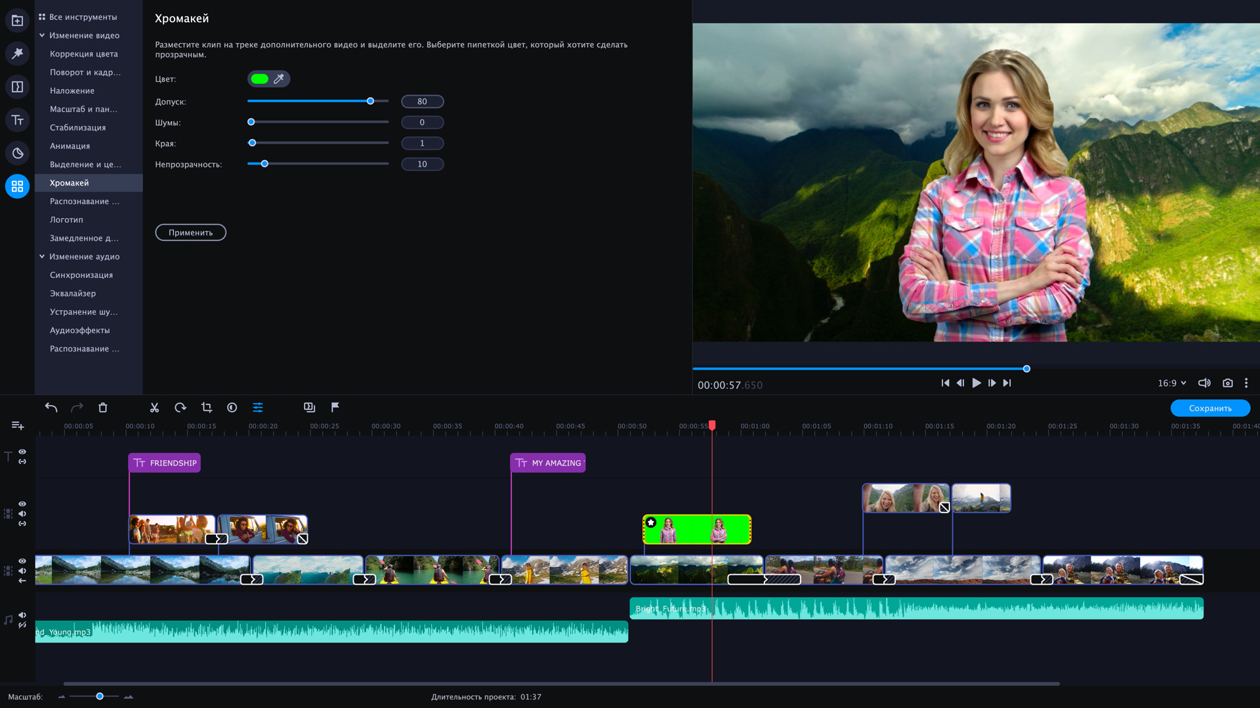Collapse the Изменение видео section
The image size is (1260, 708).
42,35
